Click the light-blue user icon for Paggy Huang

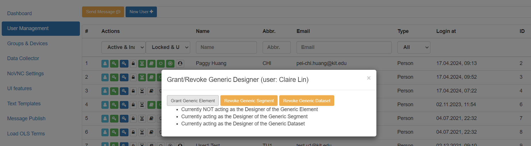coord(105,64)
